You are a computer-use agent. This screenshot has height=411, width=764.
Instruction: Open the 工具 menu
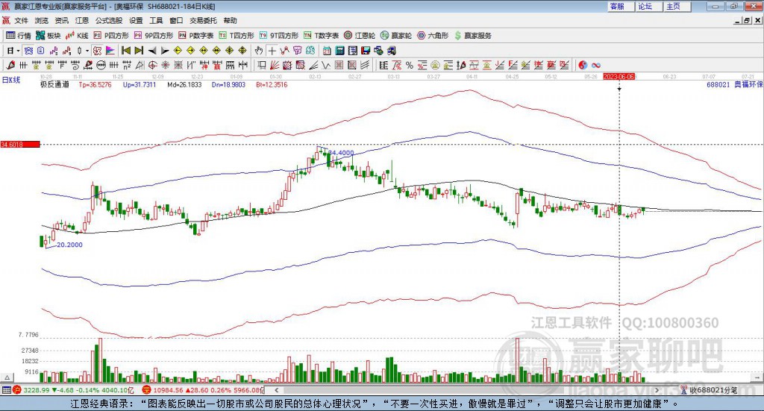coord(156,20)
